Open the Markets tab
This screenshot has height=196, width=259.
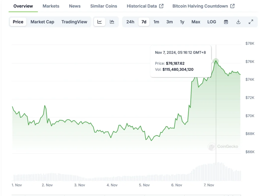(x=51, y=6)
